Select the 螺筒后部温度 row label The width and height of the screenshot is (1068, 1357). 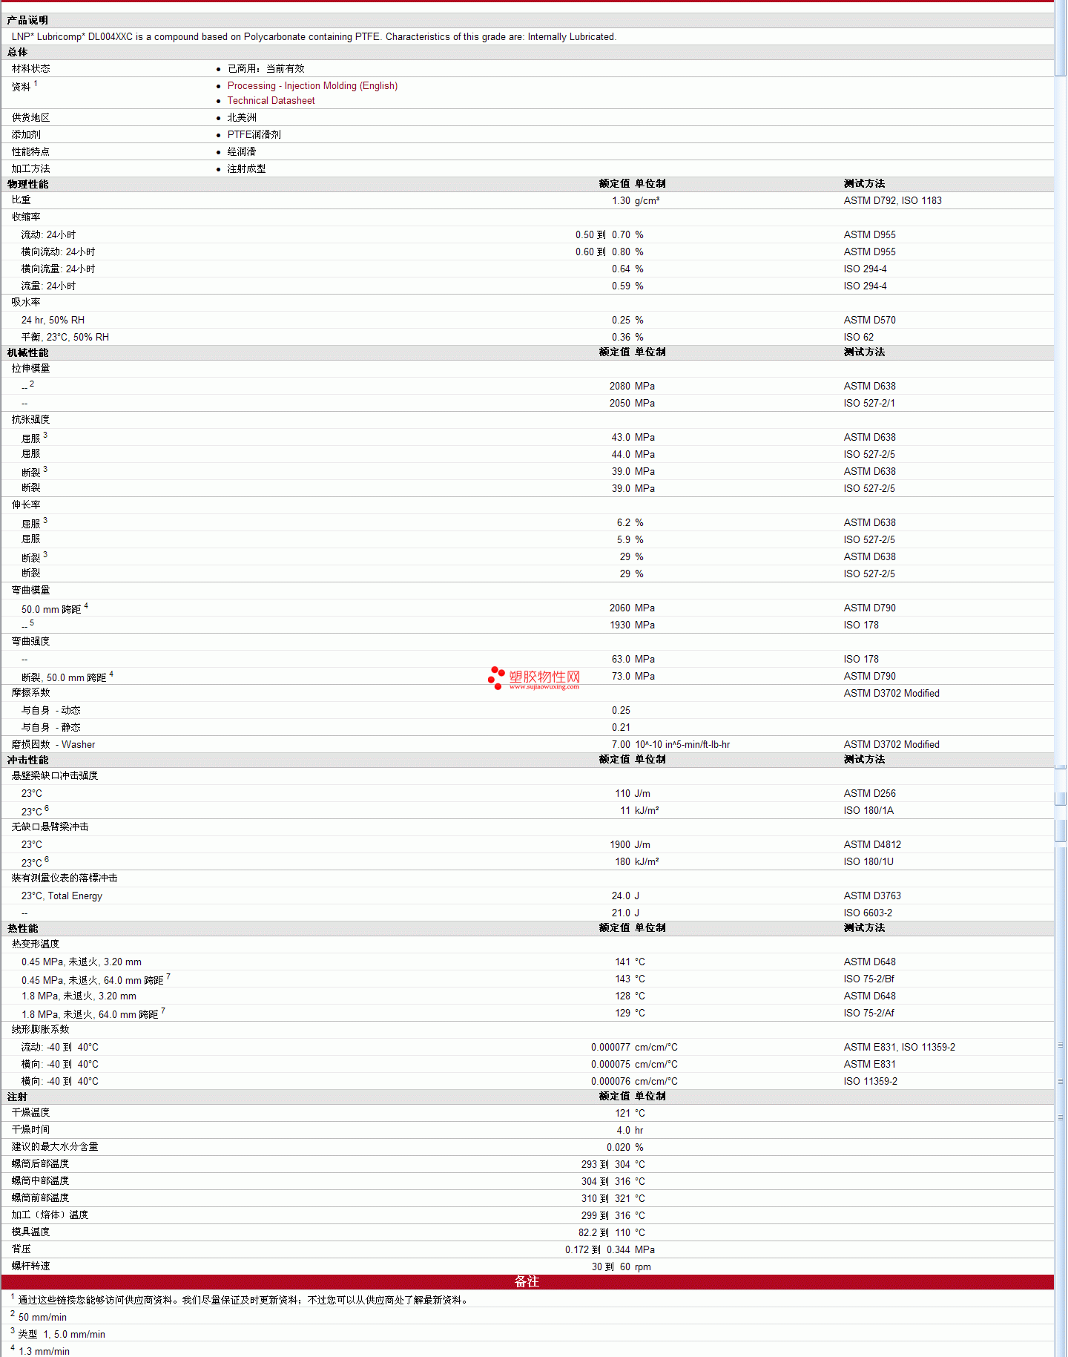41,1163
